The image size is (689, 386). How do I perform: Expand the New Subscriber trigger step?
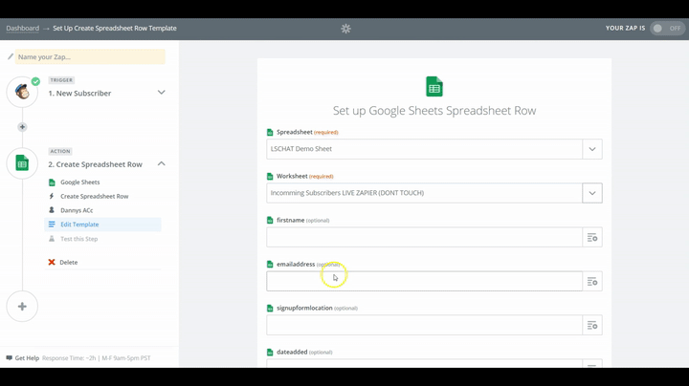coord(161,93)
